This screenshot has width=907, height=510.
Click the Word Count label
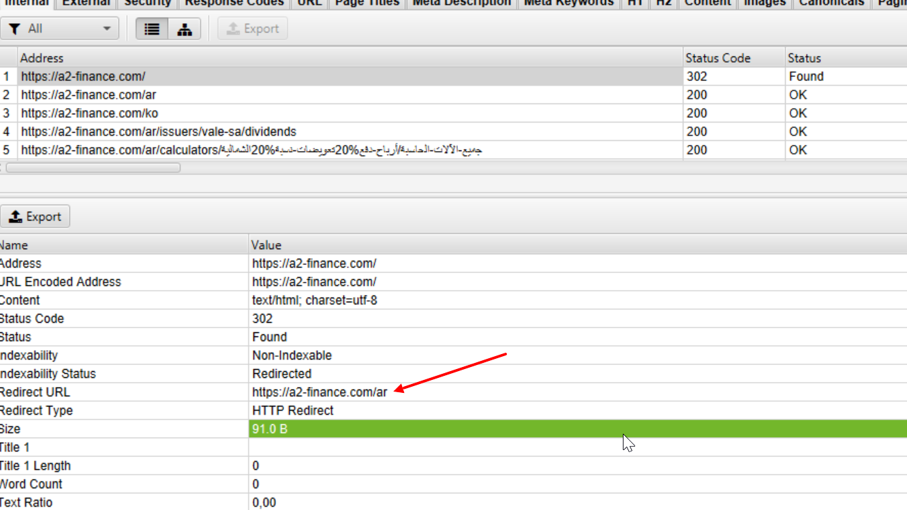point(31,484)
